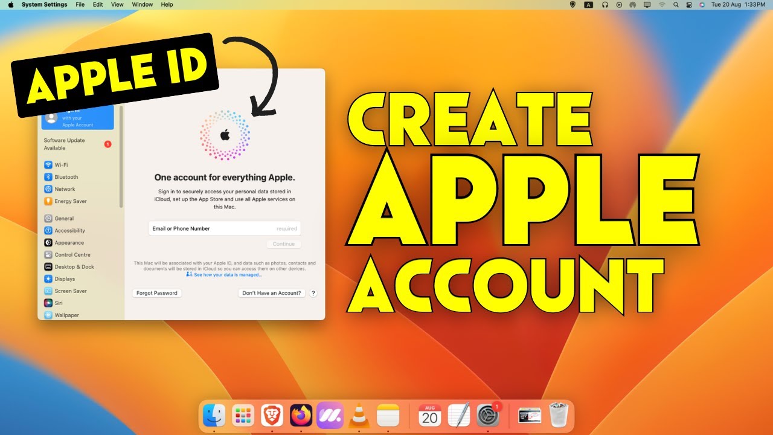The width and height of the screenshot is (773, 435).
Task: Open the File menu
Action: (80, 4)
